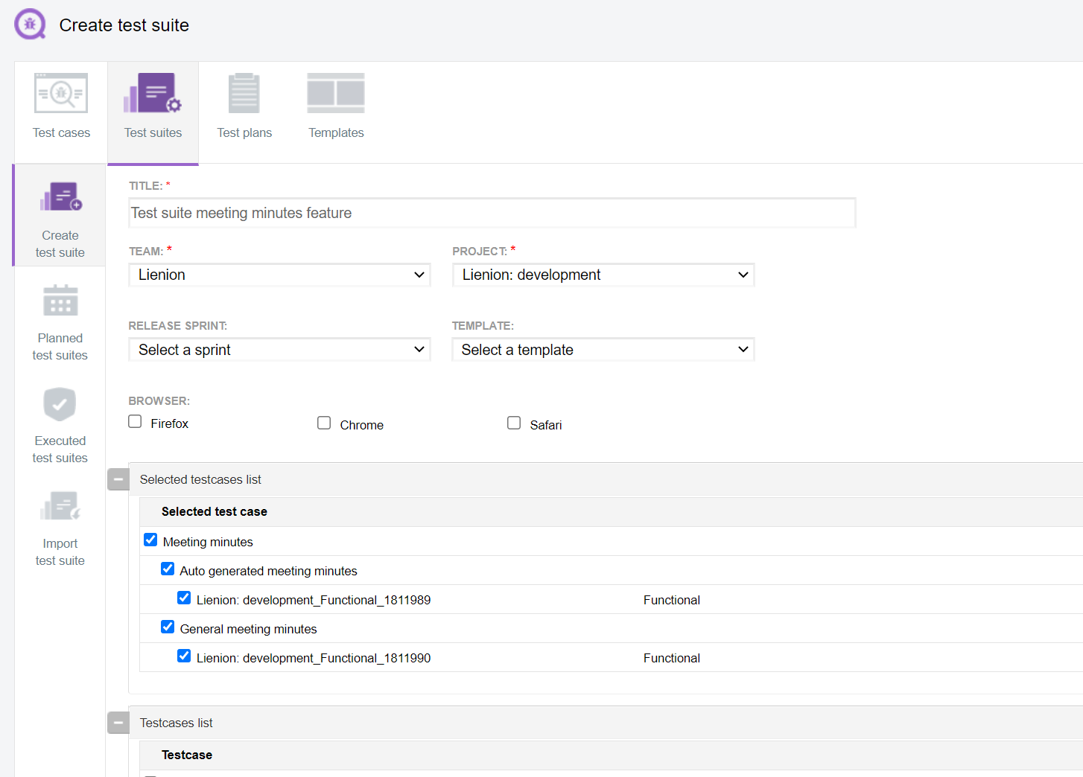This screenshot has width=1083, height=777.
Task: Open Executed test suites shield icon
Action: (x=60, y=403)
